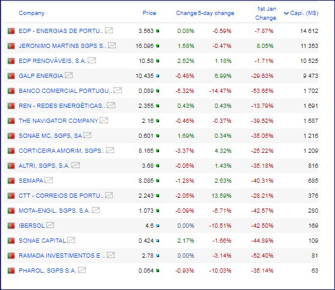The width and height of the screenshot is (335, 290).
Task: Select capitalization value 14 612
Action: point(309,31)
